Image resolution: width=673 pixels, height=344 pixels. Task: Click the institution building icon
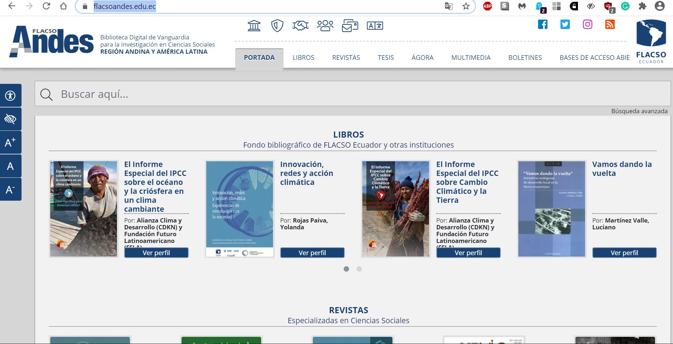pyautogui.click(x=254, y=26)
